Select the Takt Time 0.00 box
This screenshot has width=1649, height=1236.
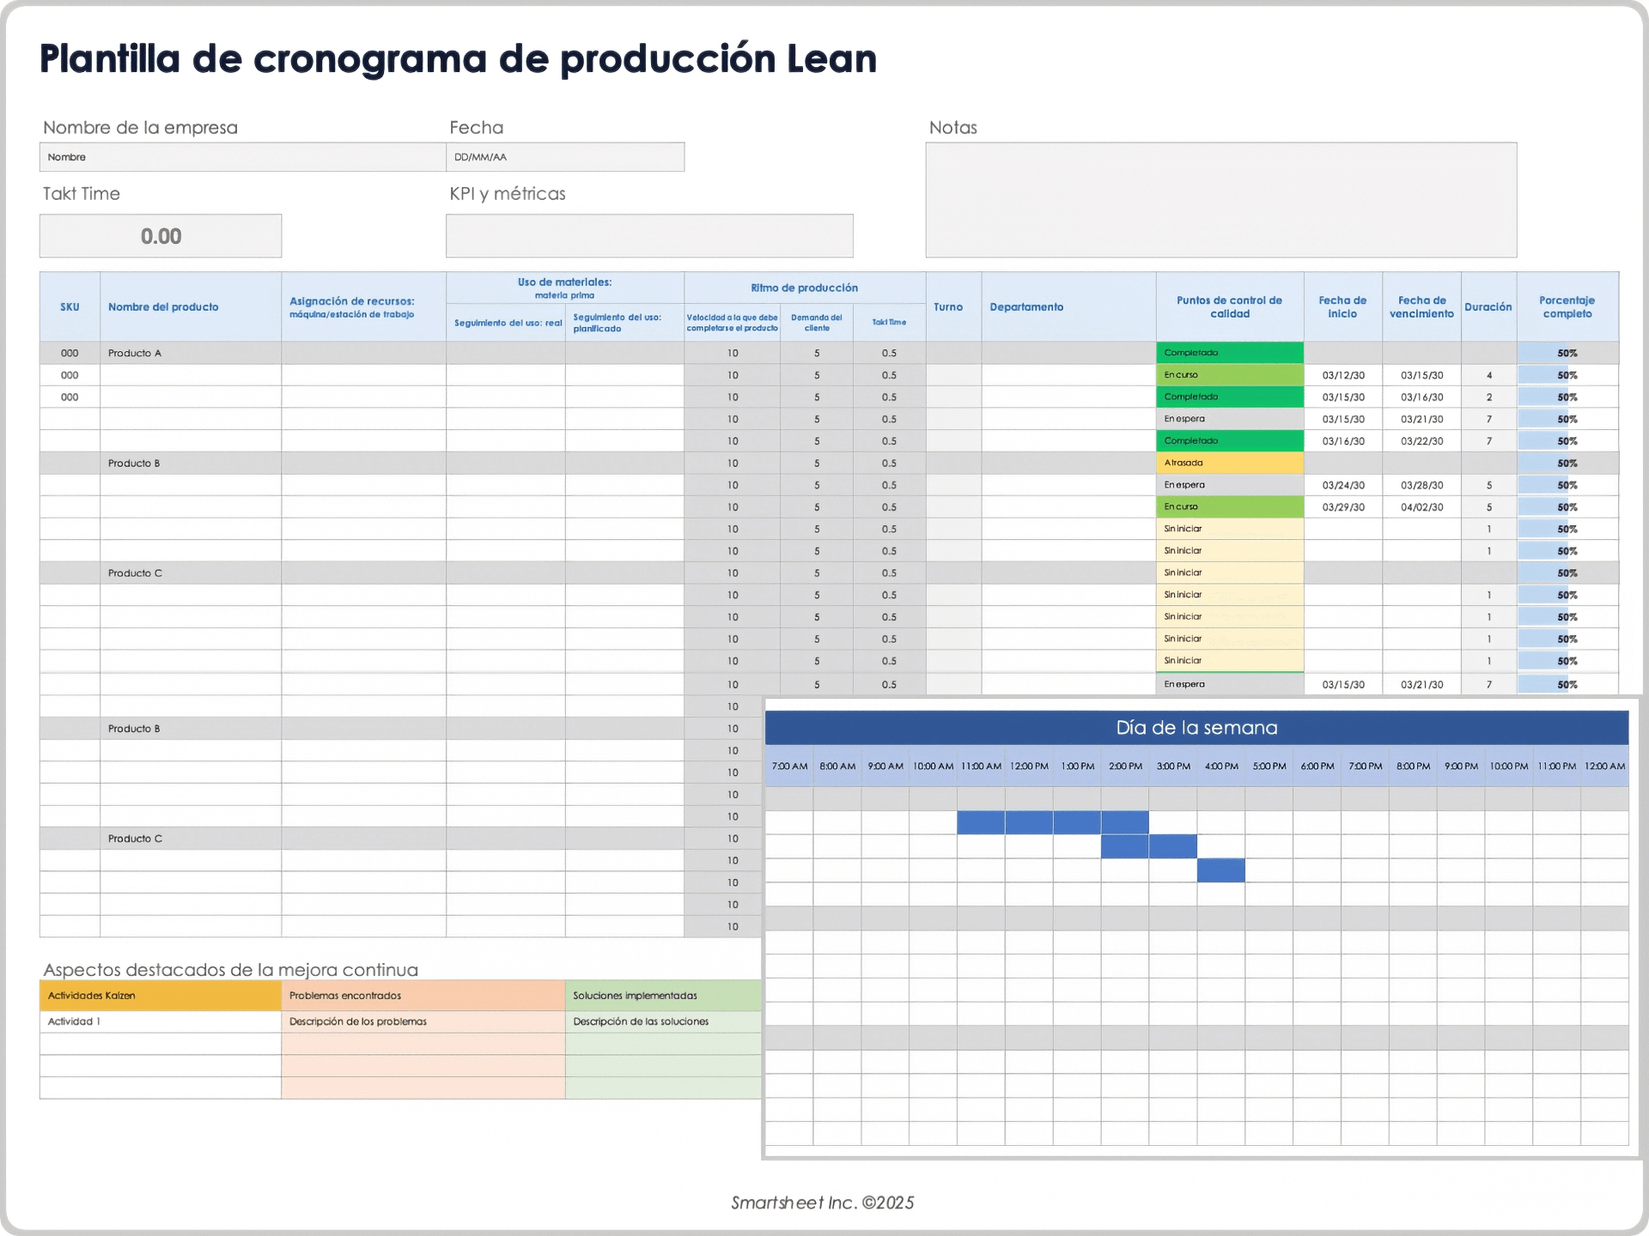click(x=161, y=236)
